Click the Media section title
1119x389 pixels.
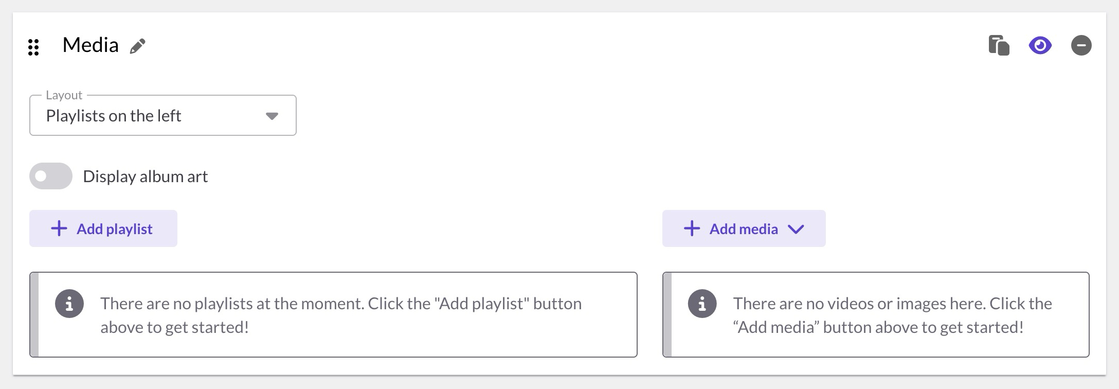91,45
